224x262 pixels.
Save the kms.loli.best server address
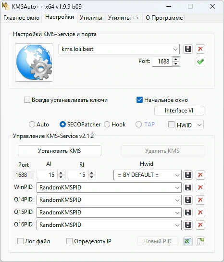click(188, 49)
